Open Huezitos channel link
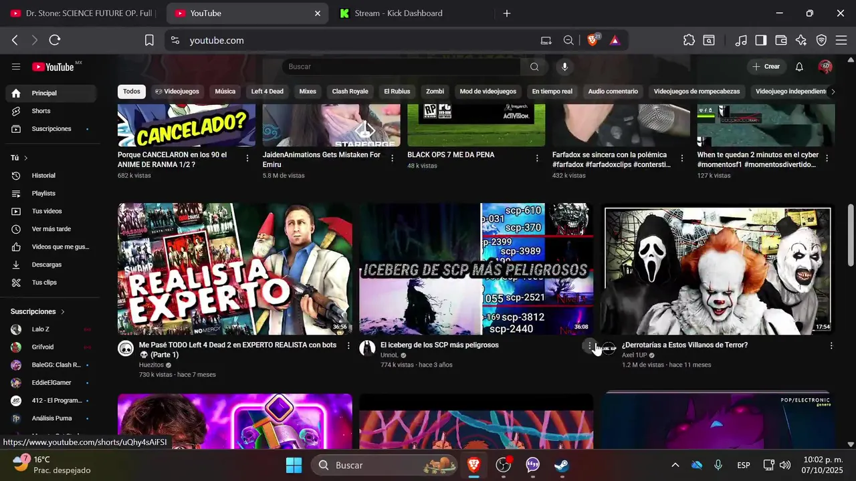Viewport: 856px width, 481px height. pos(151,365)
